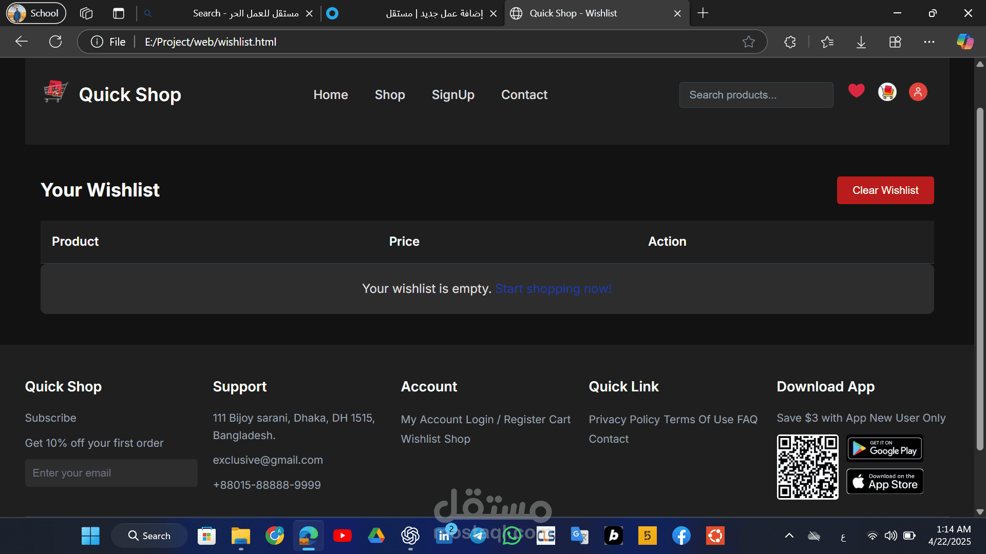The image size is (986, 554).
Task: Refresh the page with the reload icon
Action: (x=55, y=42)
